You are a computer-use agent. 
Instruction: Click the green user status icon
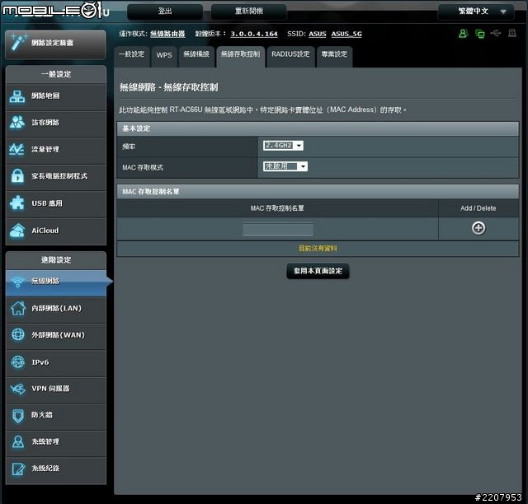coord(463,34)
